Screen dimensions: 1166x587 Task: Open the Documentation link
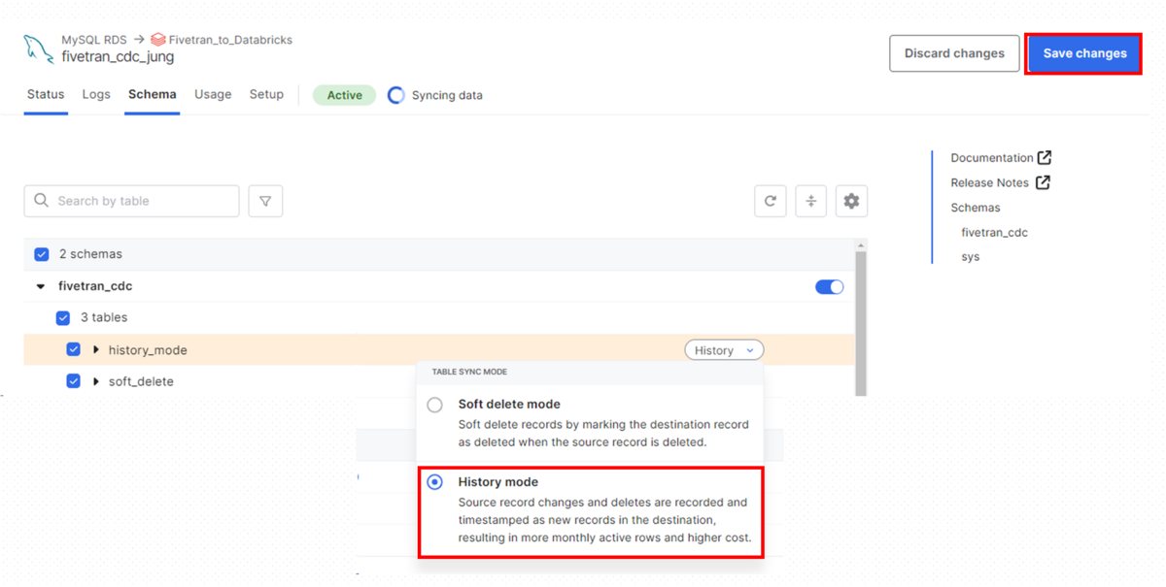point(992,157)
